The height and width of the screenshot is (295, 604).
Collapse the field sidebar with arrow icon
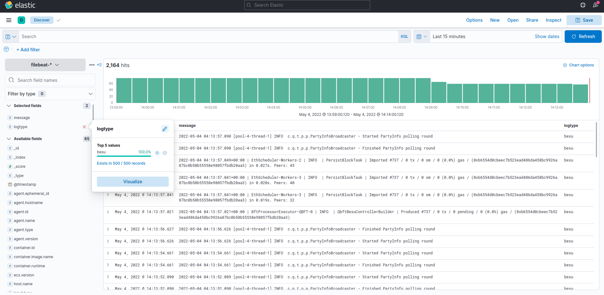[x=99, y=65]
